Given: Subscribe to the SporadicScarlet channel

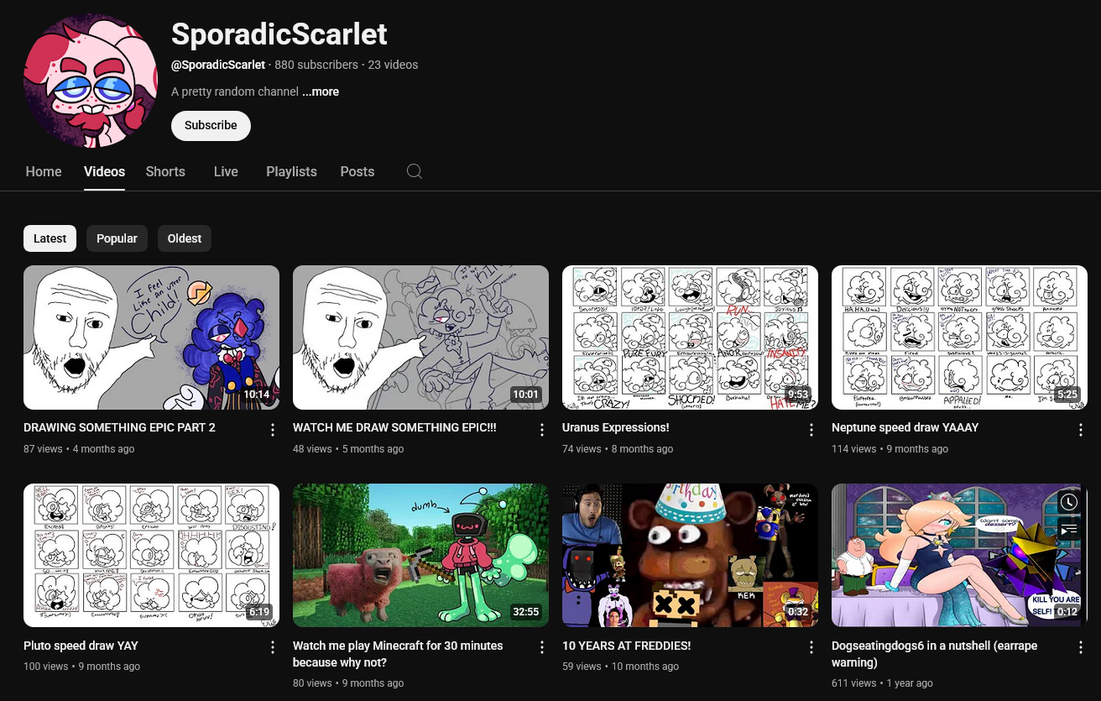Looking at the screenshot, I should click(211, 125).
